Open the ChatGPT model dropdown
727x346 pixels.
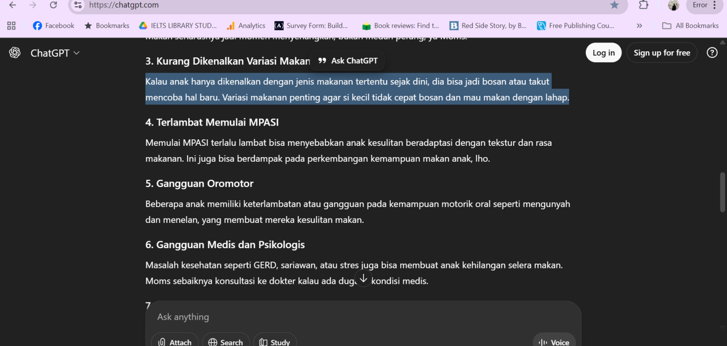pyautogui.click(x=55, y=53)
